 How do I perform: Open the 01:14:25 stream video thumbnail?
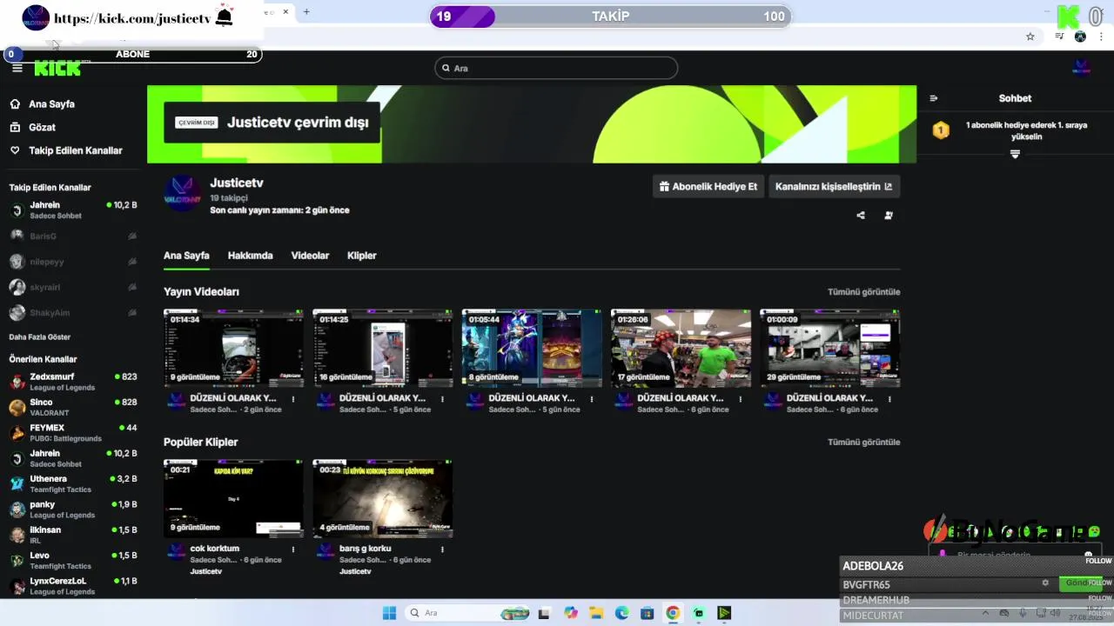(x=382, y=348)
